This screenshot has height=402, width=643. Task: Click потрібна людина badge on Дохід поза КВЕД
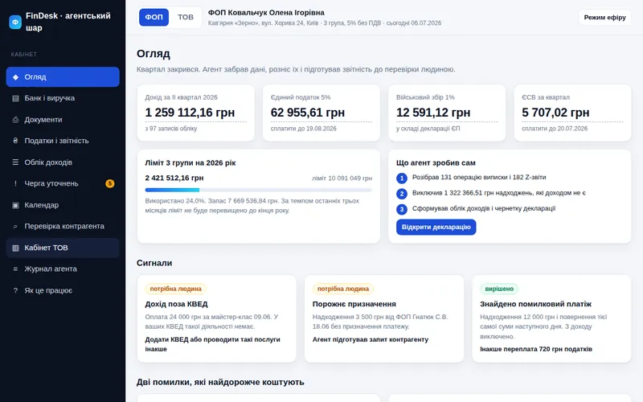pyautogui.click(x=175, y=289)
